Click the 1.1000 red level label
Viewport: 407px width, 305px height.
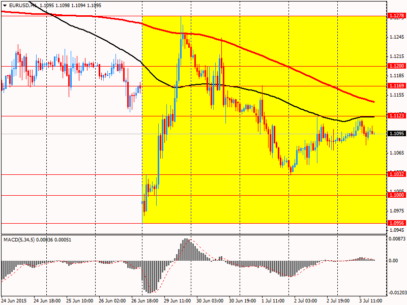(x=396, y=195)
